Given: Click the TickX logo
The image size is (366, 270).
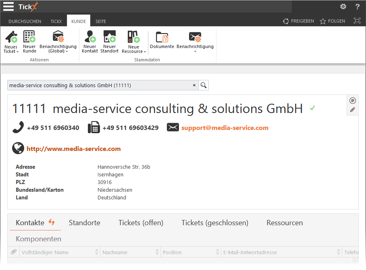Looking at the screenshot, I should [x=28, y=6].
